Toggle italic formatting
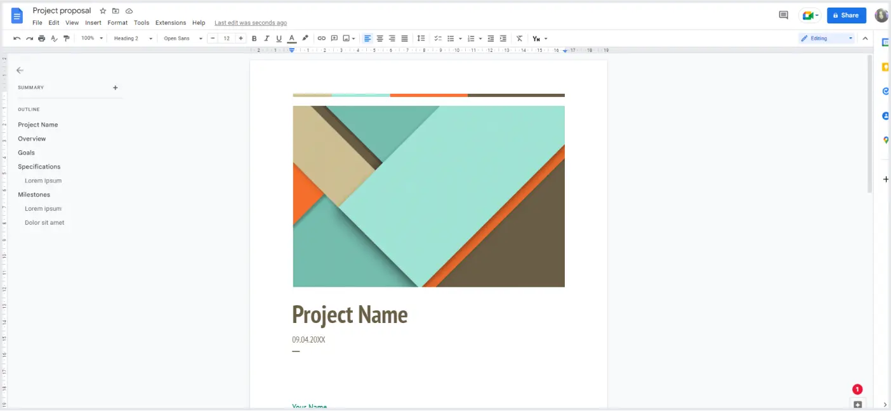Screen dimensions: 891x411 (x=267, y=38)
